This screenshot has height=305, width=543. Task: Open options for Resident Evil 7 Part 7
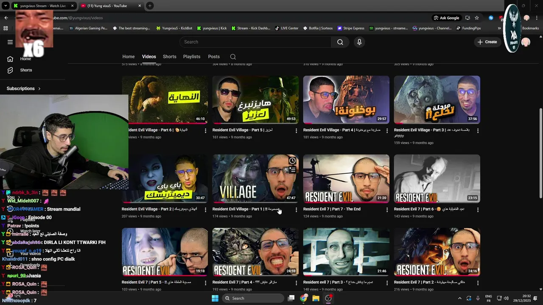[387, 210]
